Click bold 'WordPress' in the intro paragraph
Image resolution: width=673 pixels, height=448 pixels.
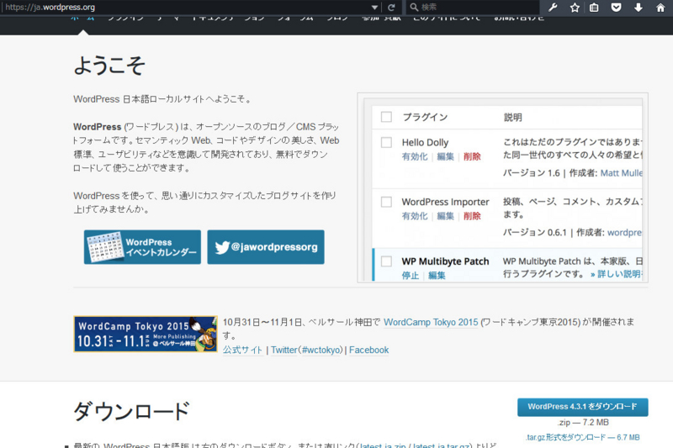click(97, 127)
